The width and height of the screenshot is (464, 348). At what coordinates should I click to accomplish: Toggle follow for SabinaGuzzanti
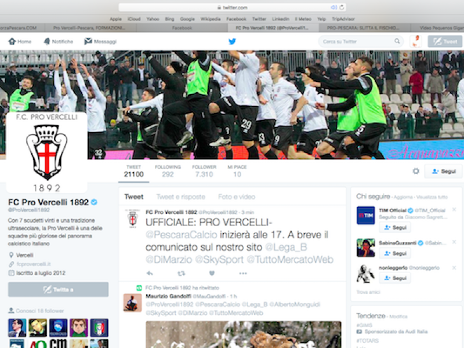[x=395, y=253]
